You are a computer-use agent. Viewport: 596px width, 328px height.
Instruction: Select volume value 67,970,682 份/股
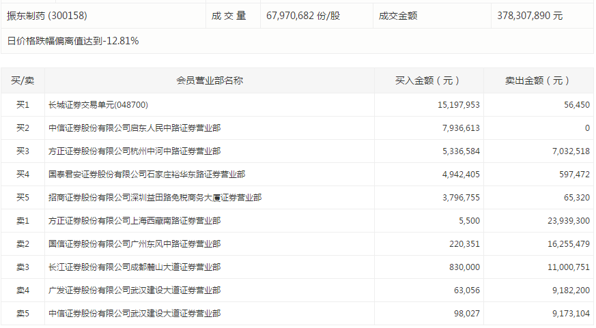point(303,16)
